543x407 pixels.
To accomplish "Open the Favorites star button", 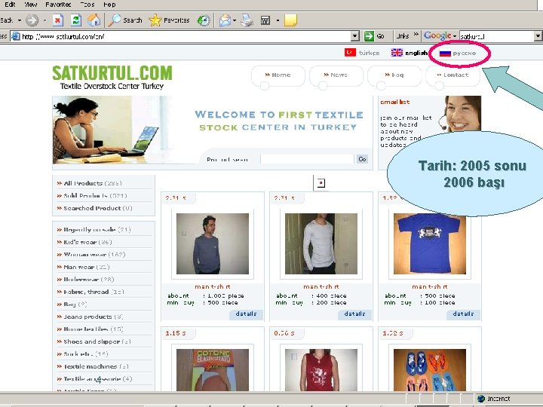I will [169, 20].
